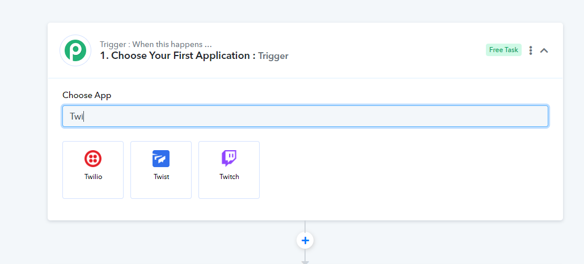Click the green Pabbly logo icon
This screenshot has width=584, height=264.
pyautogui.click(x=75, y=50)
